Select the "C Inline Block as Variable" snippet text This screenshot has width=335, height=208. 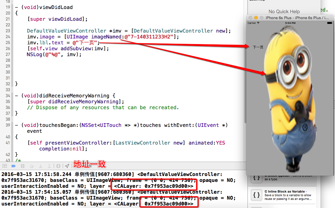tap(285, 191)
